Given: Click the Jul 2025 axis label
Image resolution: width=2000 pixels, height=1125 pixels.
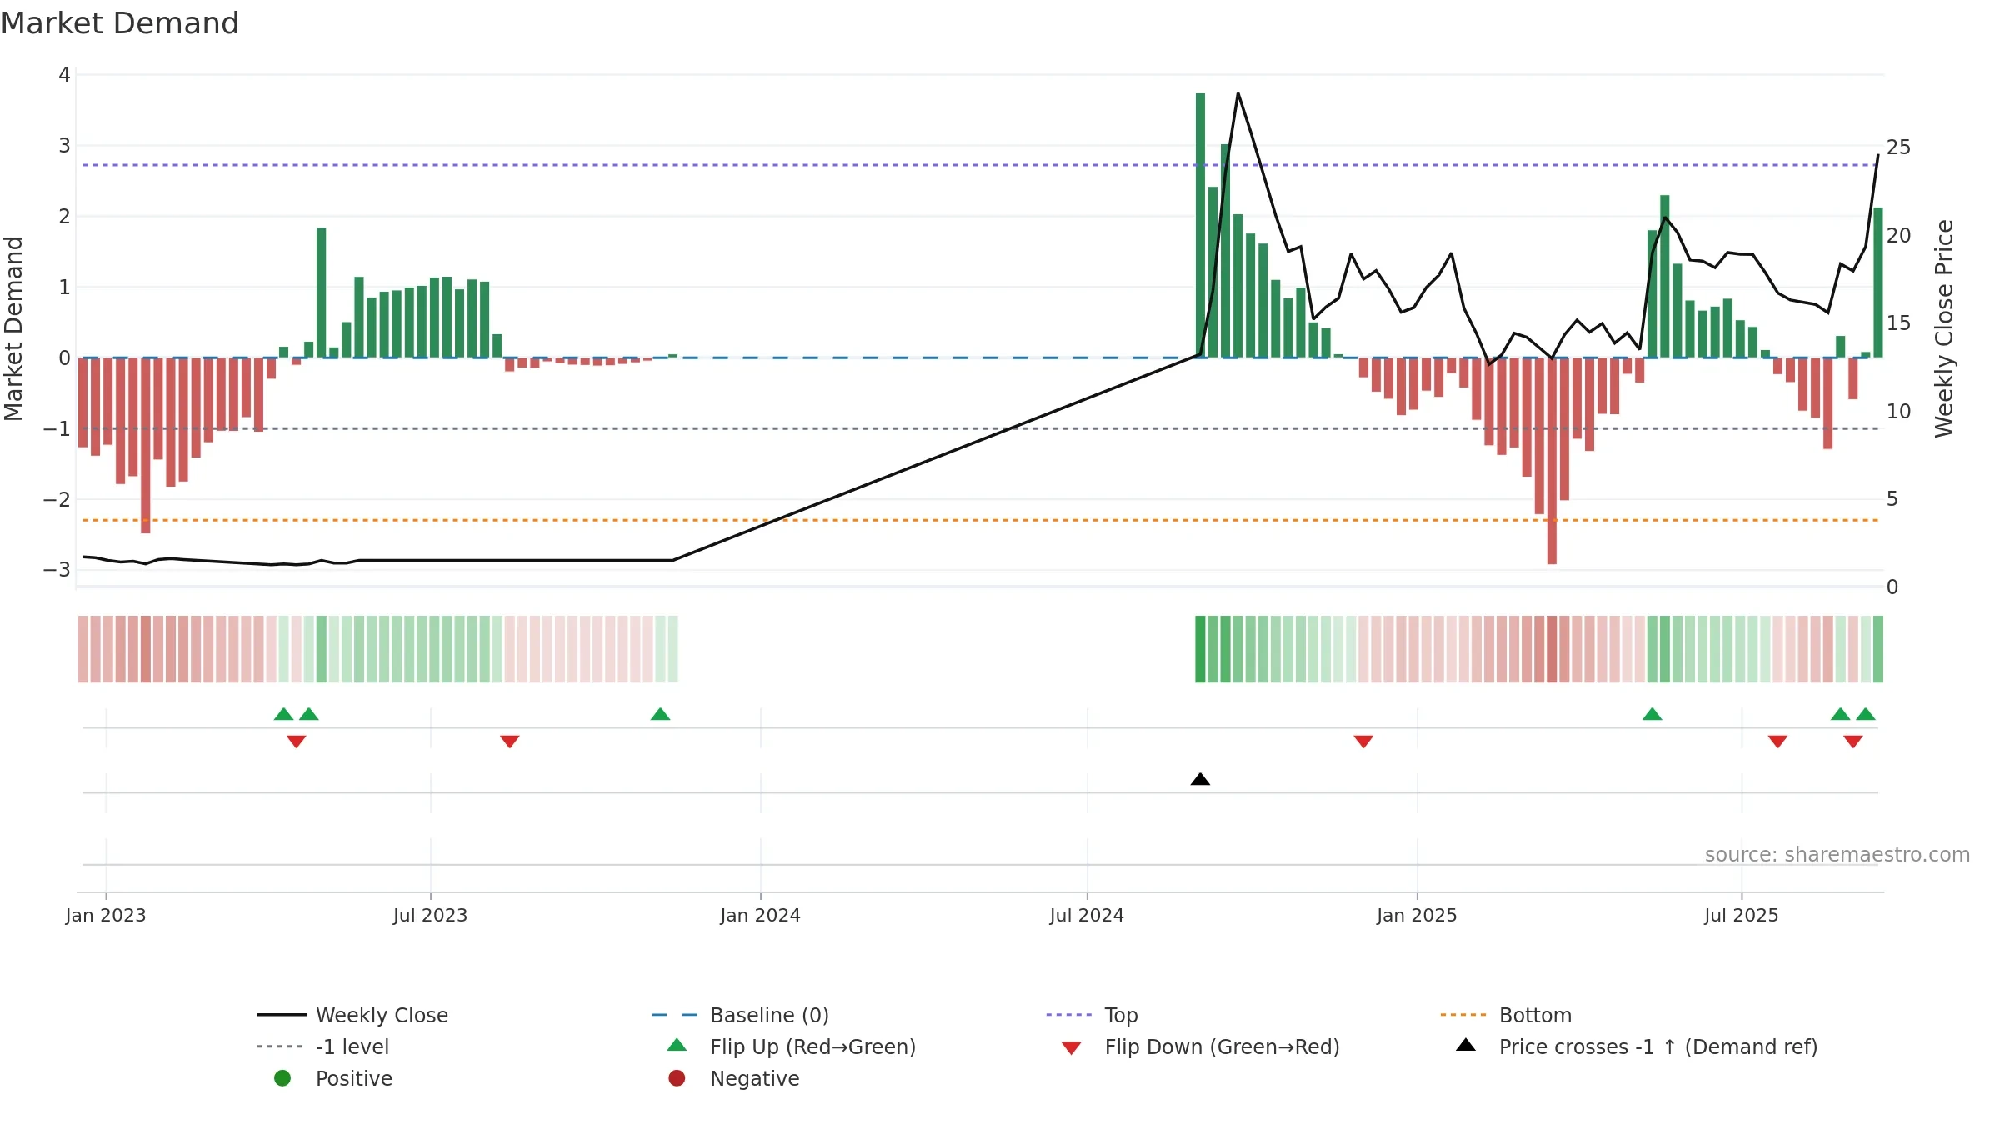Looking at the screenshot, I should (1741, 916).
